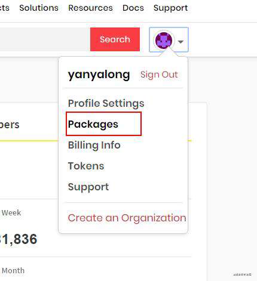Go to Docs in the top navigation
The width and height of the screenshot is (257, 281).
tap(133, 8)
